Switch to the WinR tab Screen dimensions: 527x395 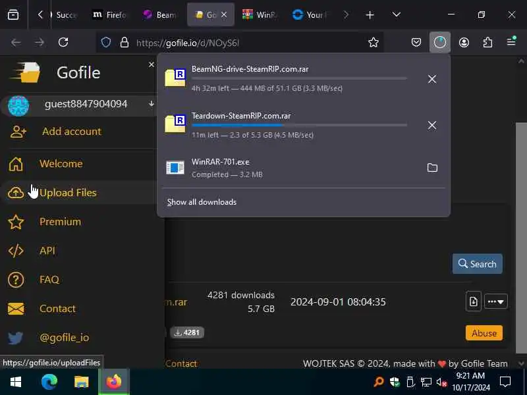(260, 14)
